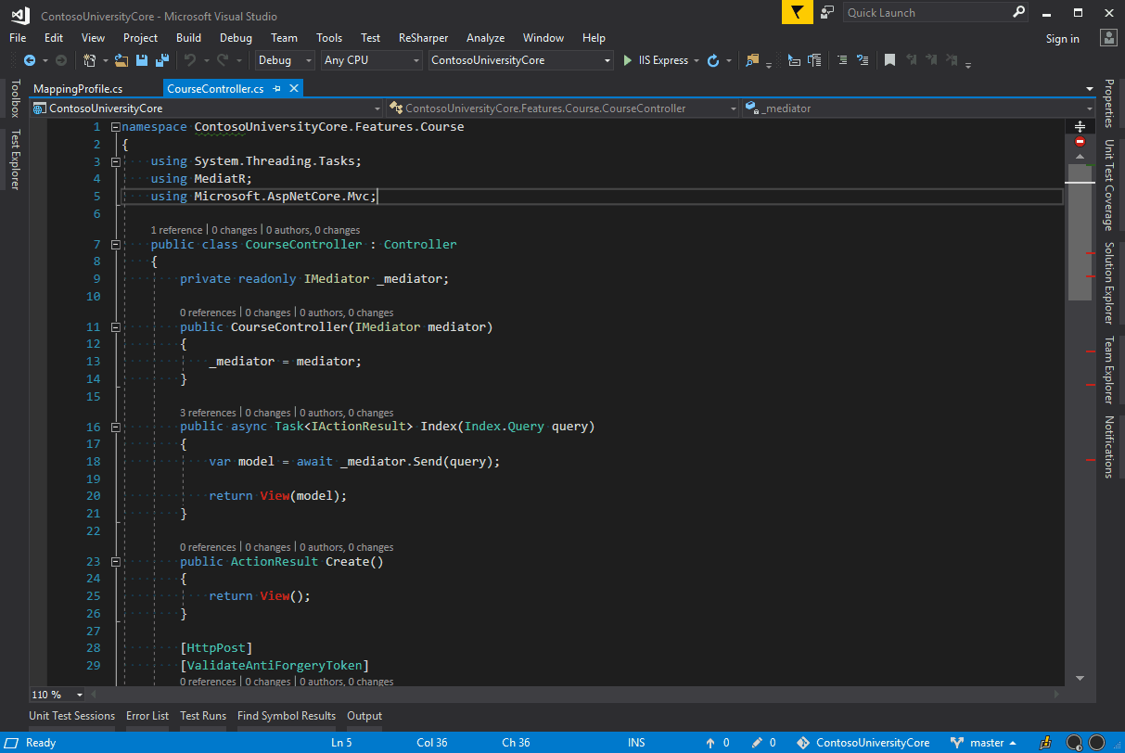Save the current file via toolbar

coord(142,60)
